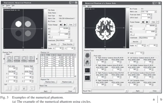Go to previous frame in Human Body window
The width and height of the screenshot is (164, 103).
point(143,22)
